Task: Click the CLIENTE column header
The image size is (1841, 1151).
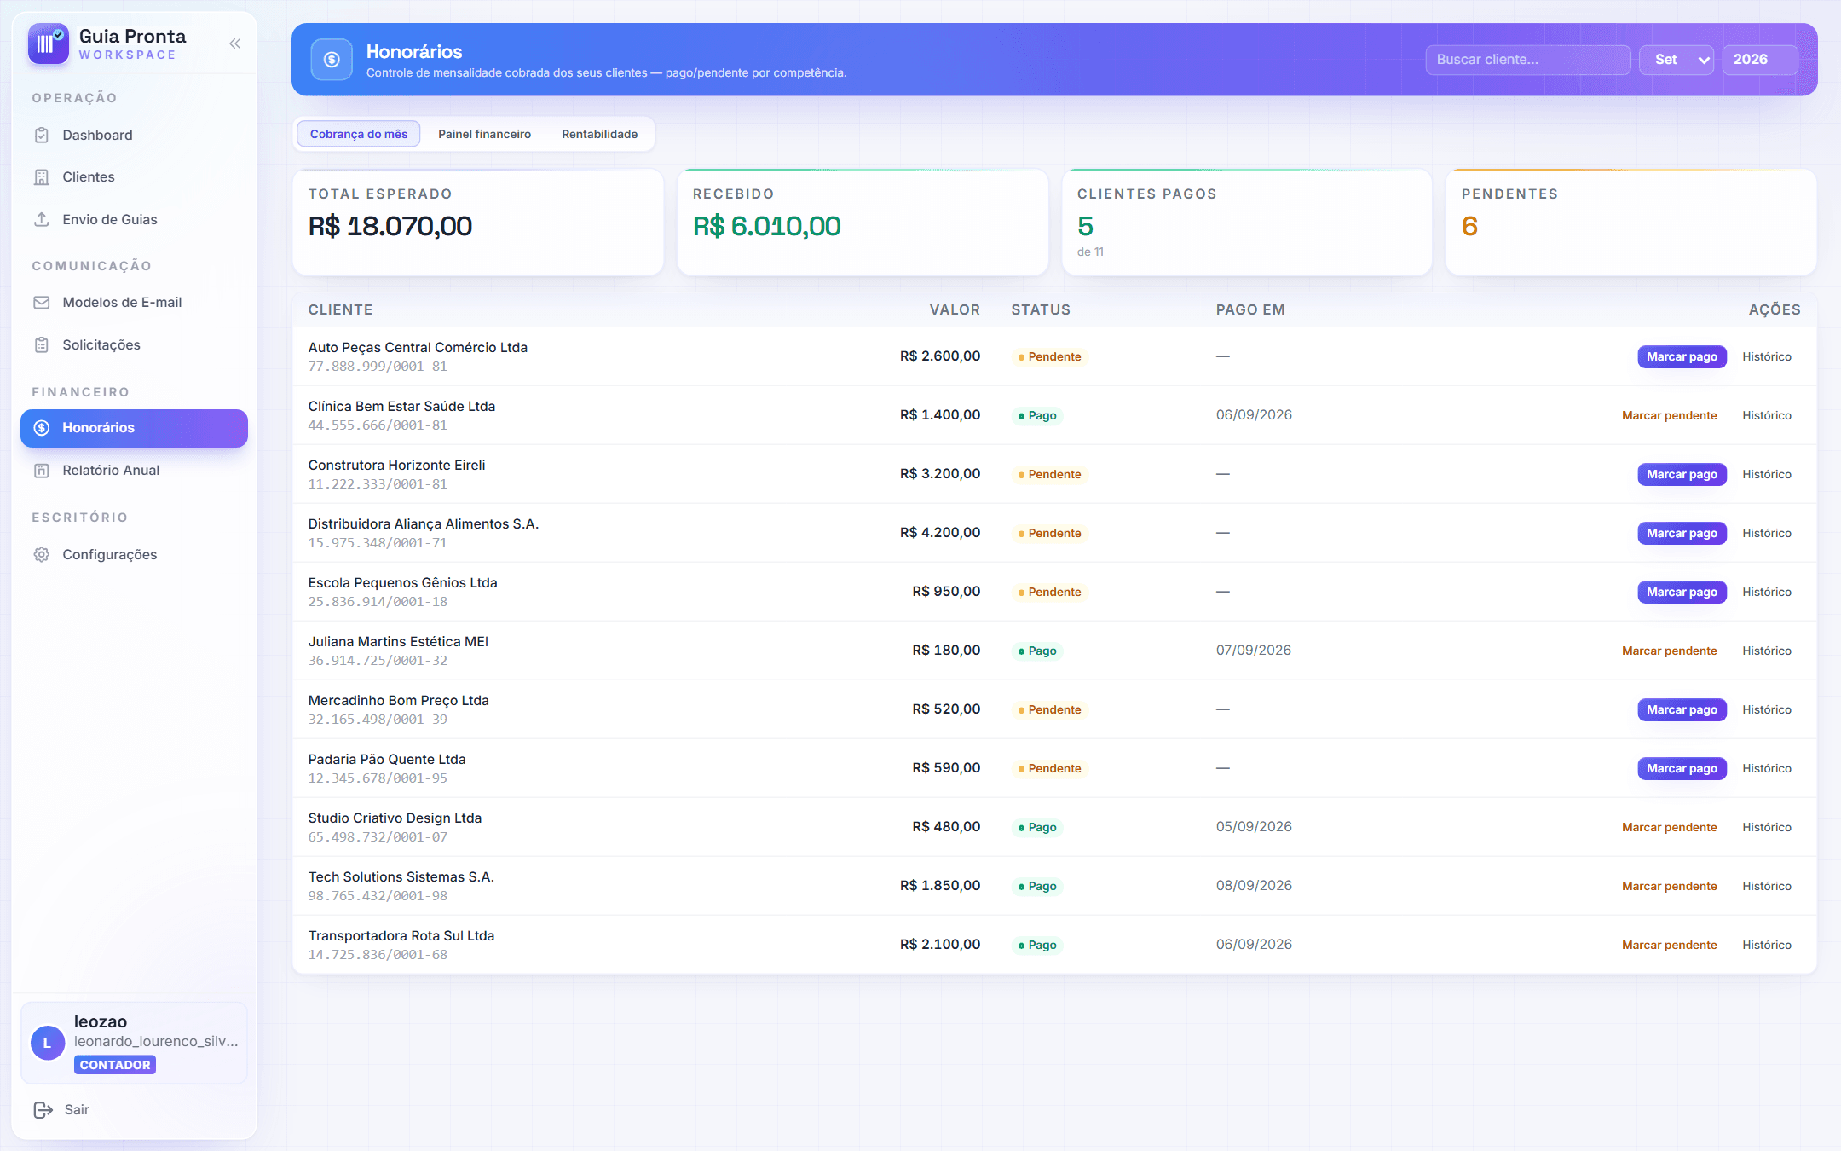Action: click(340, 309)
